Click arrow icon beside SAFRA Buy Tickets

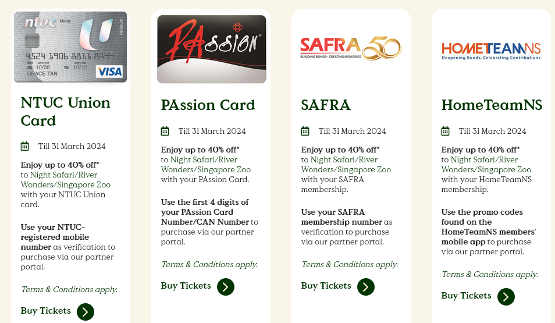pos(366,286)
